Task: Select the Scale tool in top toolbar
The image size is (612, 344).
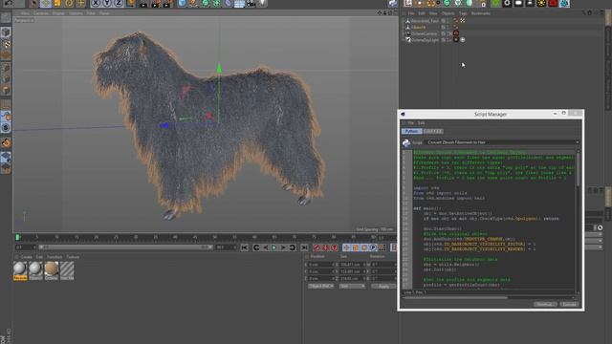Action: pos(57,4)
